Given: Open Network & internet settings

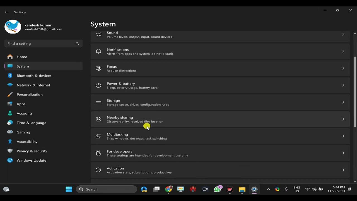Looking at the screenshot, I should click(x=44, y=85).
